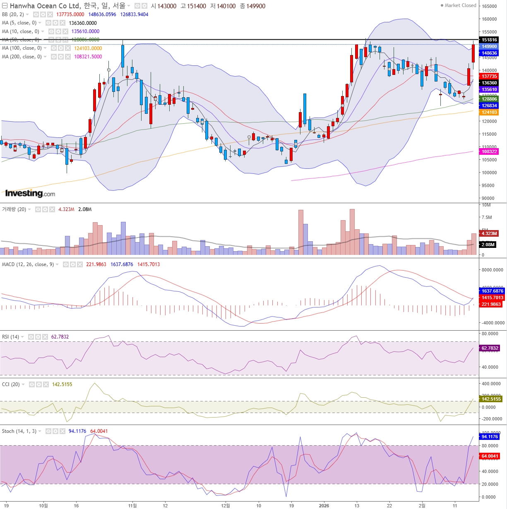Open MA (10, close, 0) settings gear

pyautogui.click(x=58, y=31)
